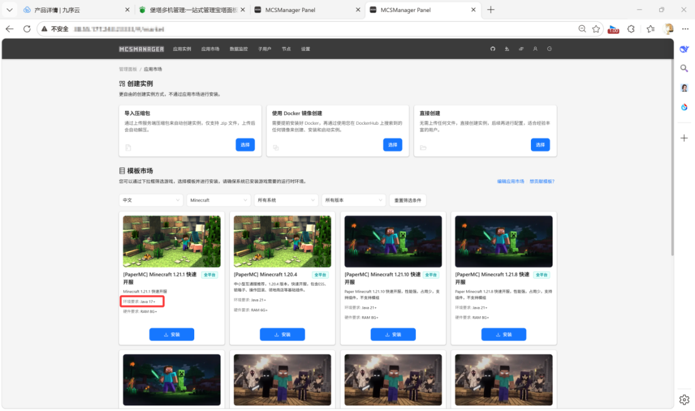Open favorites list icon in toolbar

pyautogui.click(x=650, y=29)
